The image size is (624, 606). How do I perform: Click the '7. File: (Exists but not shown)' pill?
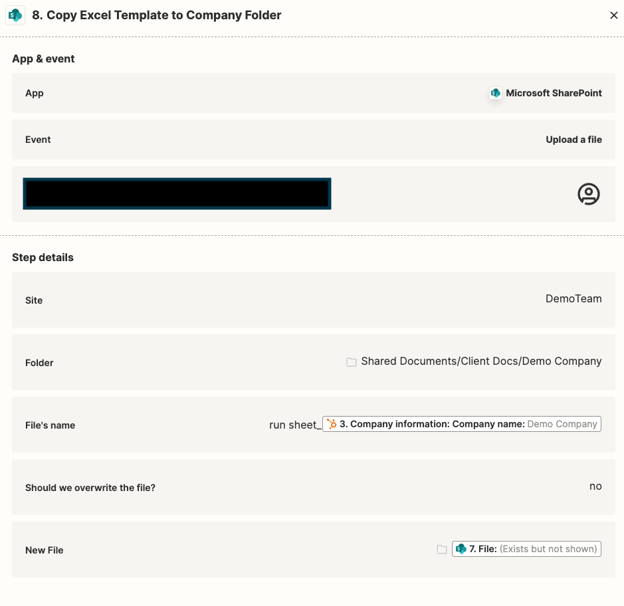[526, 549]
